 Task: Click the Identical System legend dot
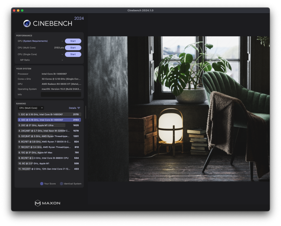coord(62,184)
